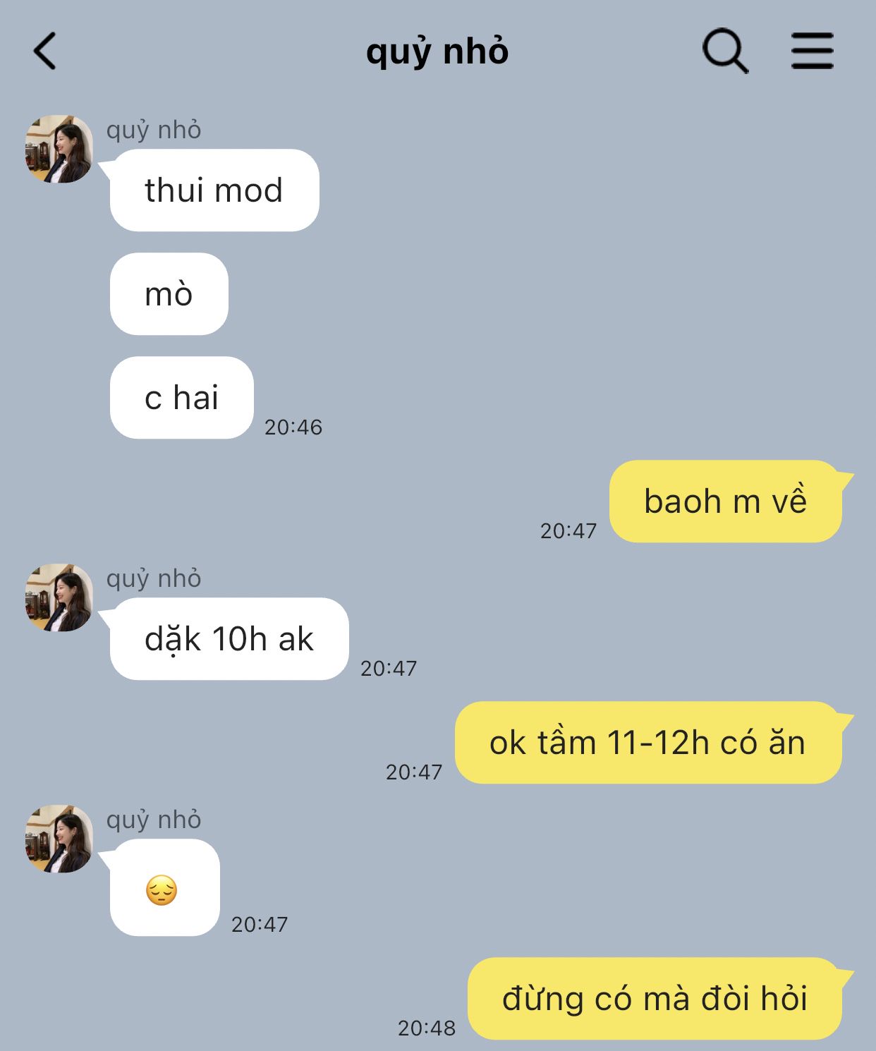Viewport: 876px width, 1051px height.
Task: Open the hamburger menu icon
Action: (x=812, y=51)
